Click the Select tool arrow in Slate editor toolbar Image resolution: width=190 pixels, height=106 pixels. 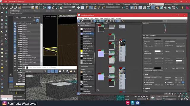click(x=79, y=21)
